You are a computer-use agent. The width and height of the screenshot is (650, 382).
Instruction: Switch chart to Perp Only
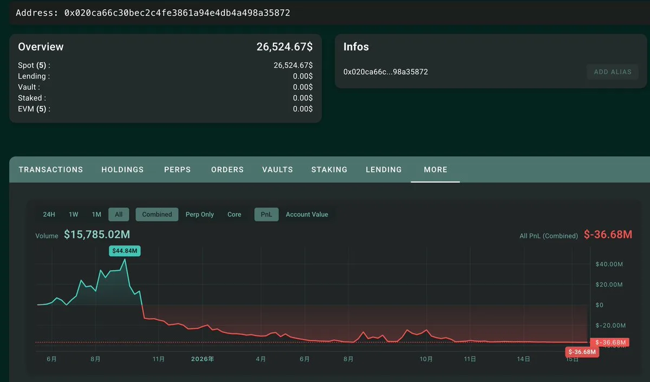(x=200, y=215)
